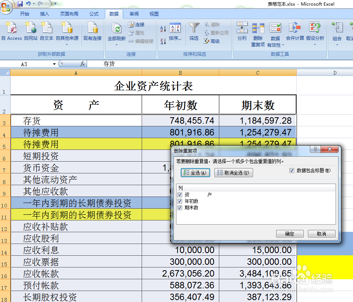Open Consolidate (合并计算)

click(x=295, y=31)
